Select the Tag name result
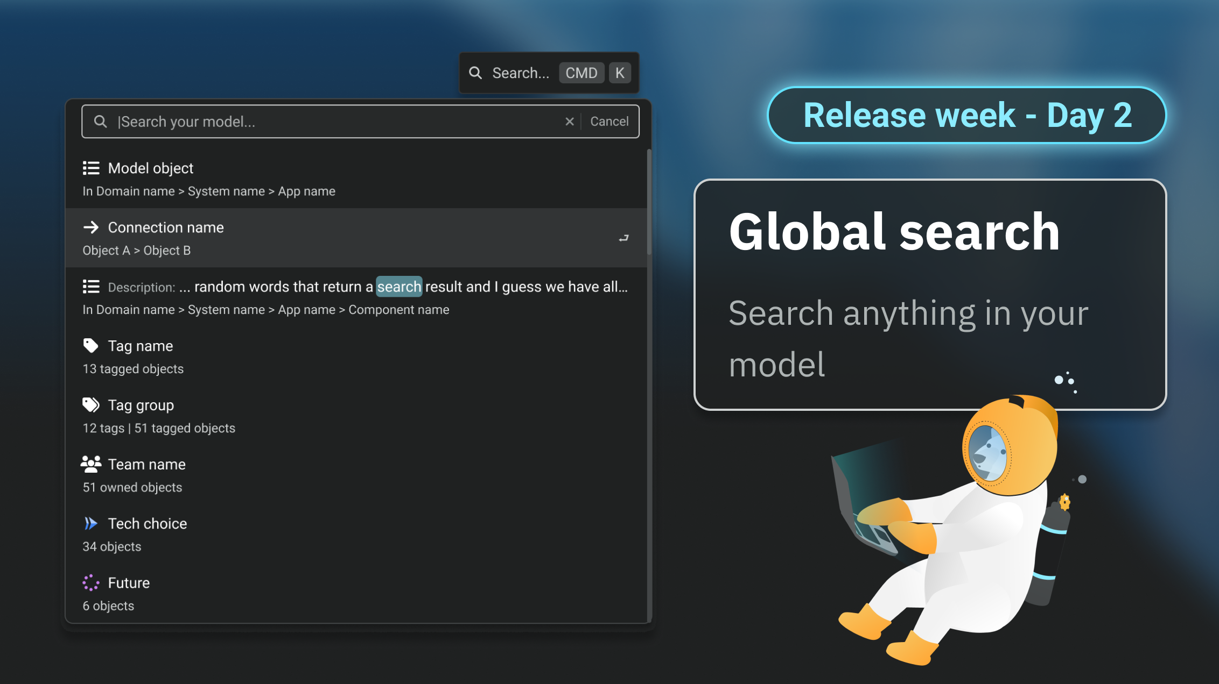 coord(356,357)
